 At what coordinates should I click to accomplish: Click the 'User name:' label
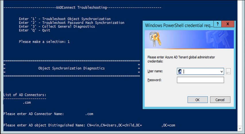point(155,71)
